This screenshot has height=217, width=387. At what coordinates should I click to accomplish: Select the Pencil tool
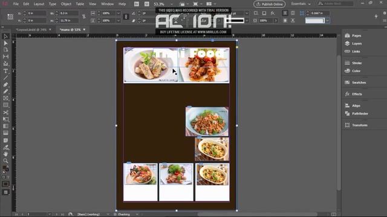(x=5, y=92)
